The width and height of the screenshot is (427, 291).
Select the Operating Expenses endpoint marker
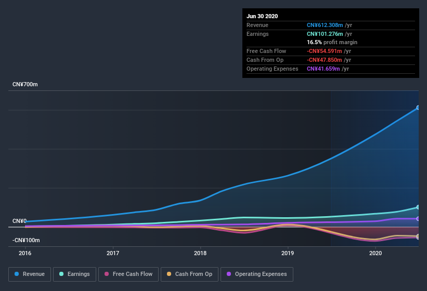click(418, 219)
